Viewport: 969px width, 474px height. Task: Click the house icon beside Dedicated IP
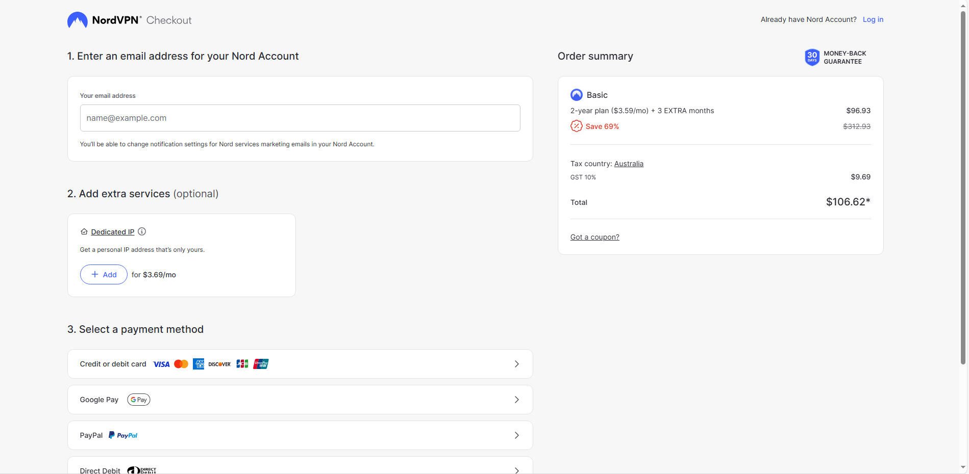84,232
